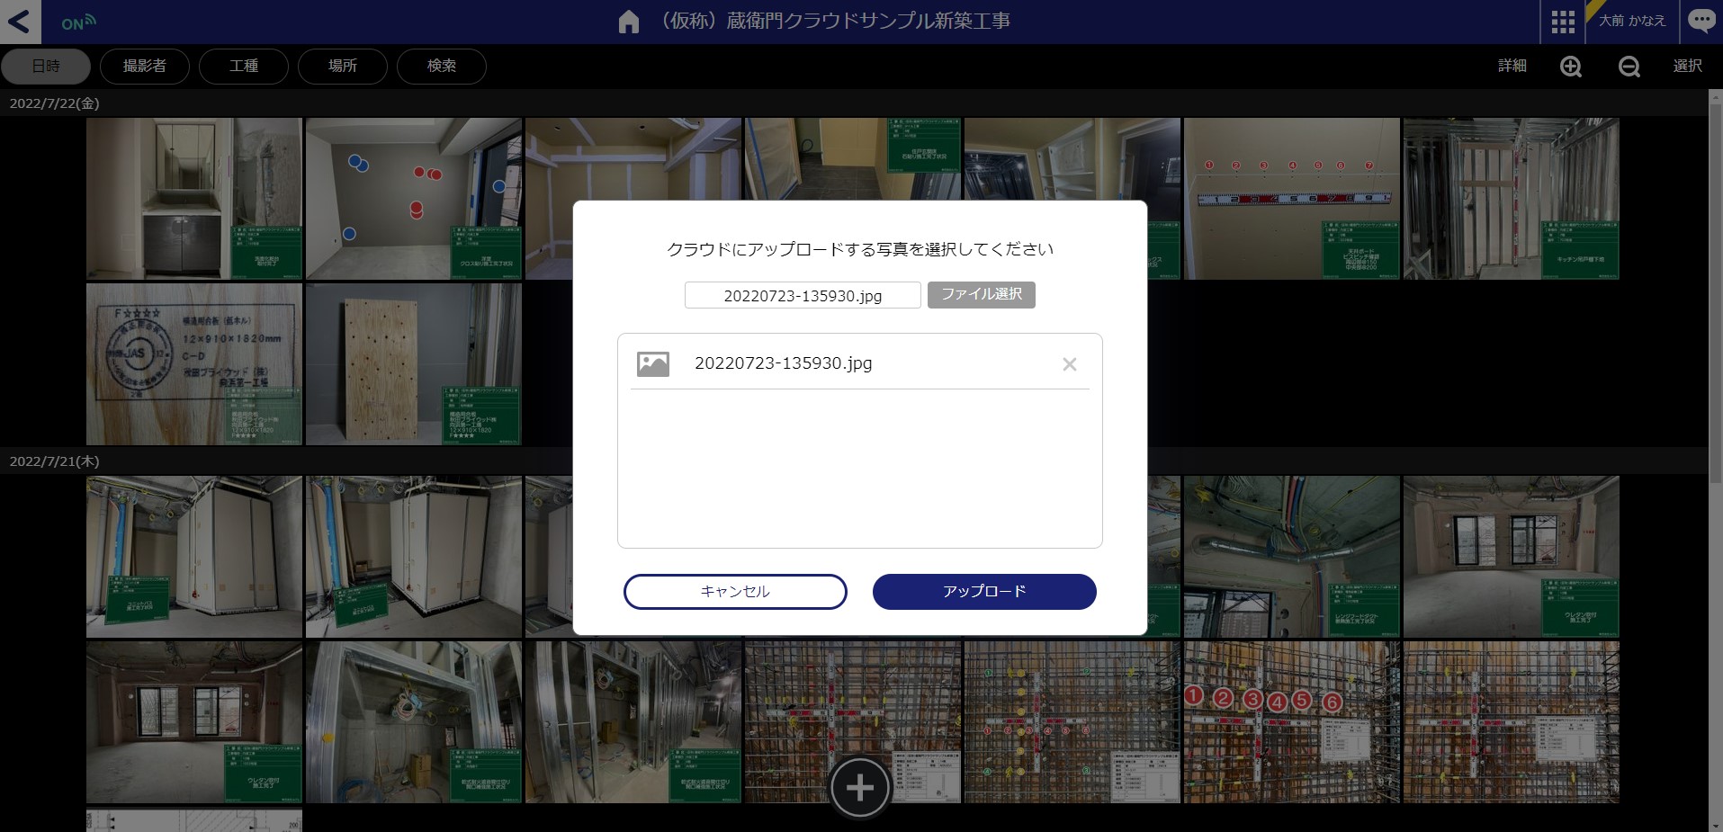Screen dimensions: 1723x832
Task: Select the 検索 tab
Action: tap(442, 66)
